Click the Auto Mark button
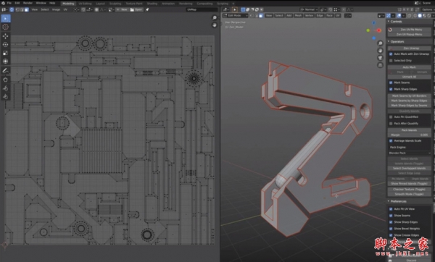Viewport: 435px width, 262px height. 410,67
